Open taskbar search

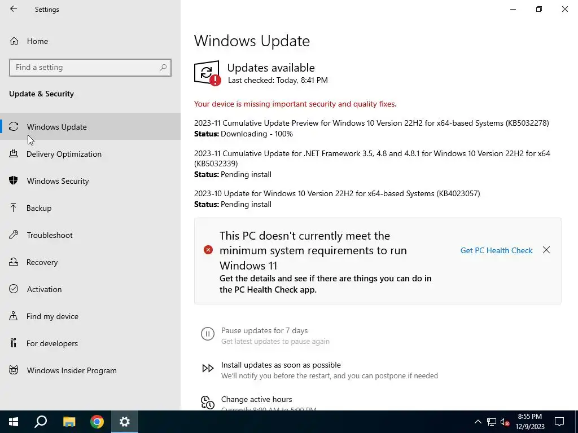tap(41, 422)
